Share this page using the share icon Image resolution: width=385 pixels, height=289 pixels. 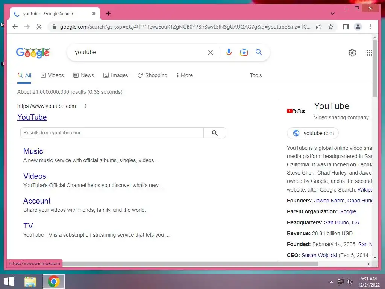pos(319,27)
